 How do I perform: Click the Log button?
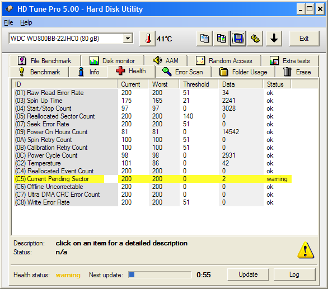[294, 274]
